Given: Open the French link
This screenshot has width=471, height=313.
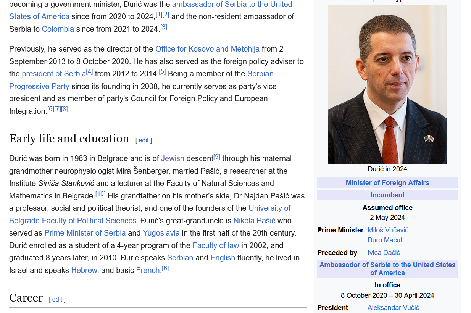Looking at the screenshot, I should 148,271.
